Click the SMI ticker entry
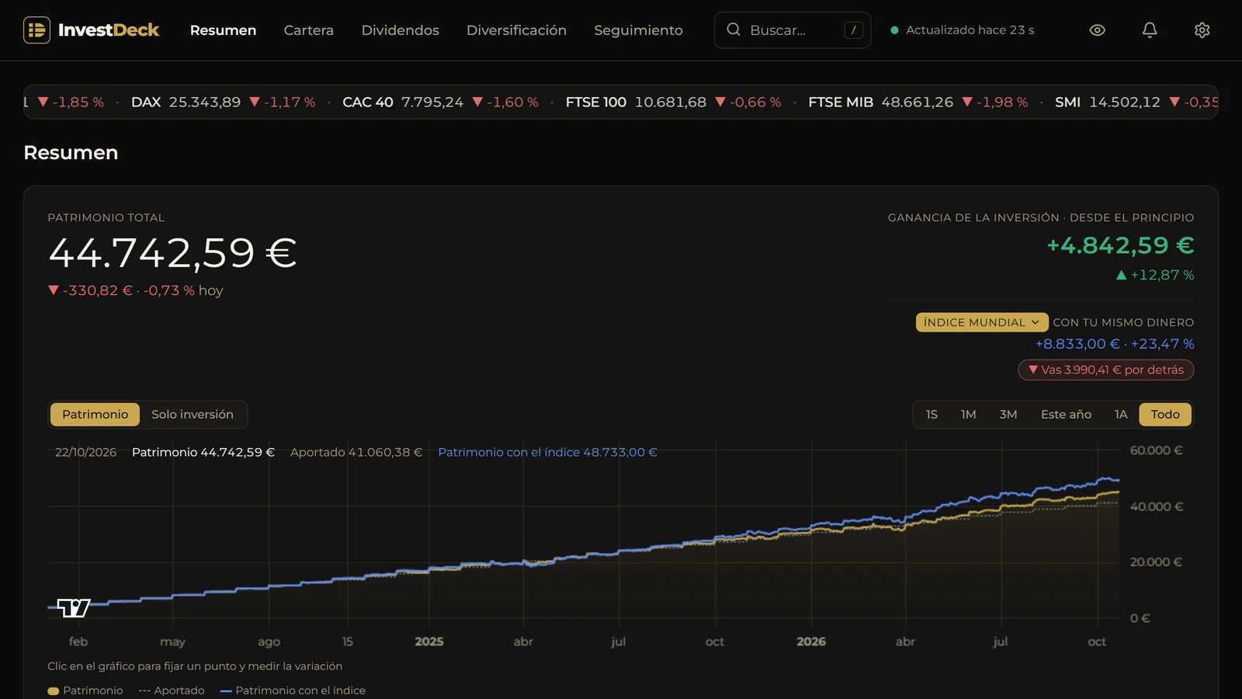 click(1136, 103)
